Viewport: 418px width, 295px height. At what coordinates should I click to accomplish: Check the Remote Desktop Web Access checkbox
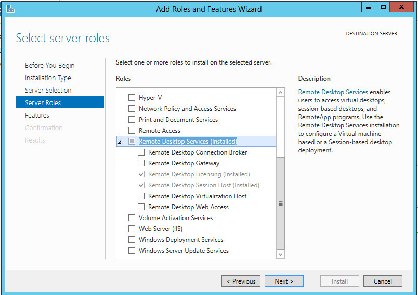point(141,207)
